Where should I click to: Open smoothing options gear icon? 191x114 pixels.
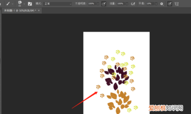[162, 4]
